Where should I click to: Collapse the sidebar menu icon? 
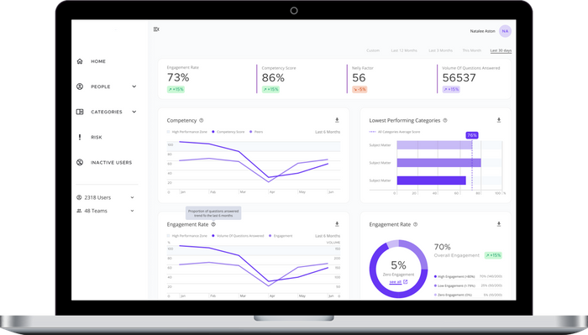[x=156, y=29]
